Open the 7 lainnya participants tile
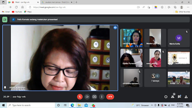Image resolution: width=192 pixels, height=108 pixels. tap(155, 78)
